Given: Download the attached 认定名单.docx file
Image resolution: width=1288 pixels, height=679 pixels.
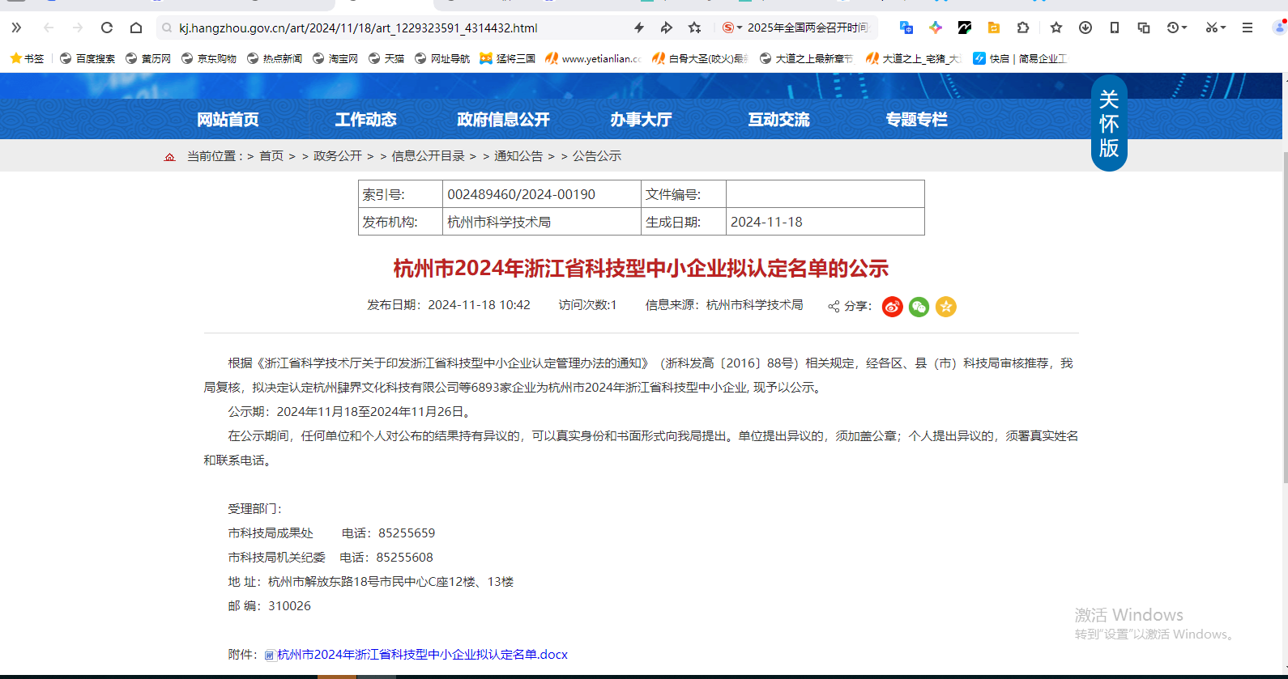Looking at the screenshot, I should (x=422, y=655).
